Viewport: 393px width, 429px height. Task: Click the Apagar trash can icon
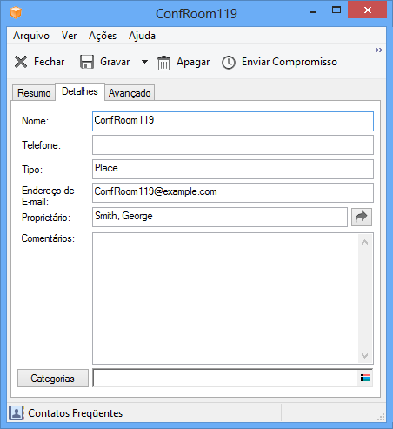click(163, 63)
